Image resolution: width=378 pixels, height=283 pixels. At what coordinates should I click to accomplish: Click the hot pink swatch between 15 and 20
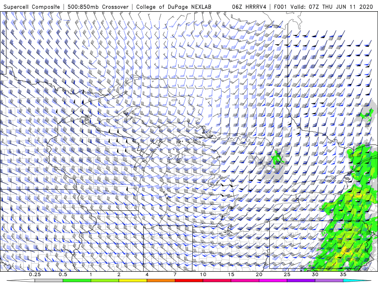pyautogui.click(x=245, y=281)
